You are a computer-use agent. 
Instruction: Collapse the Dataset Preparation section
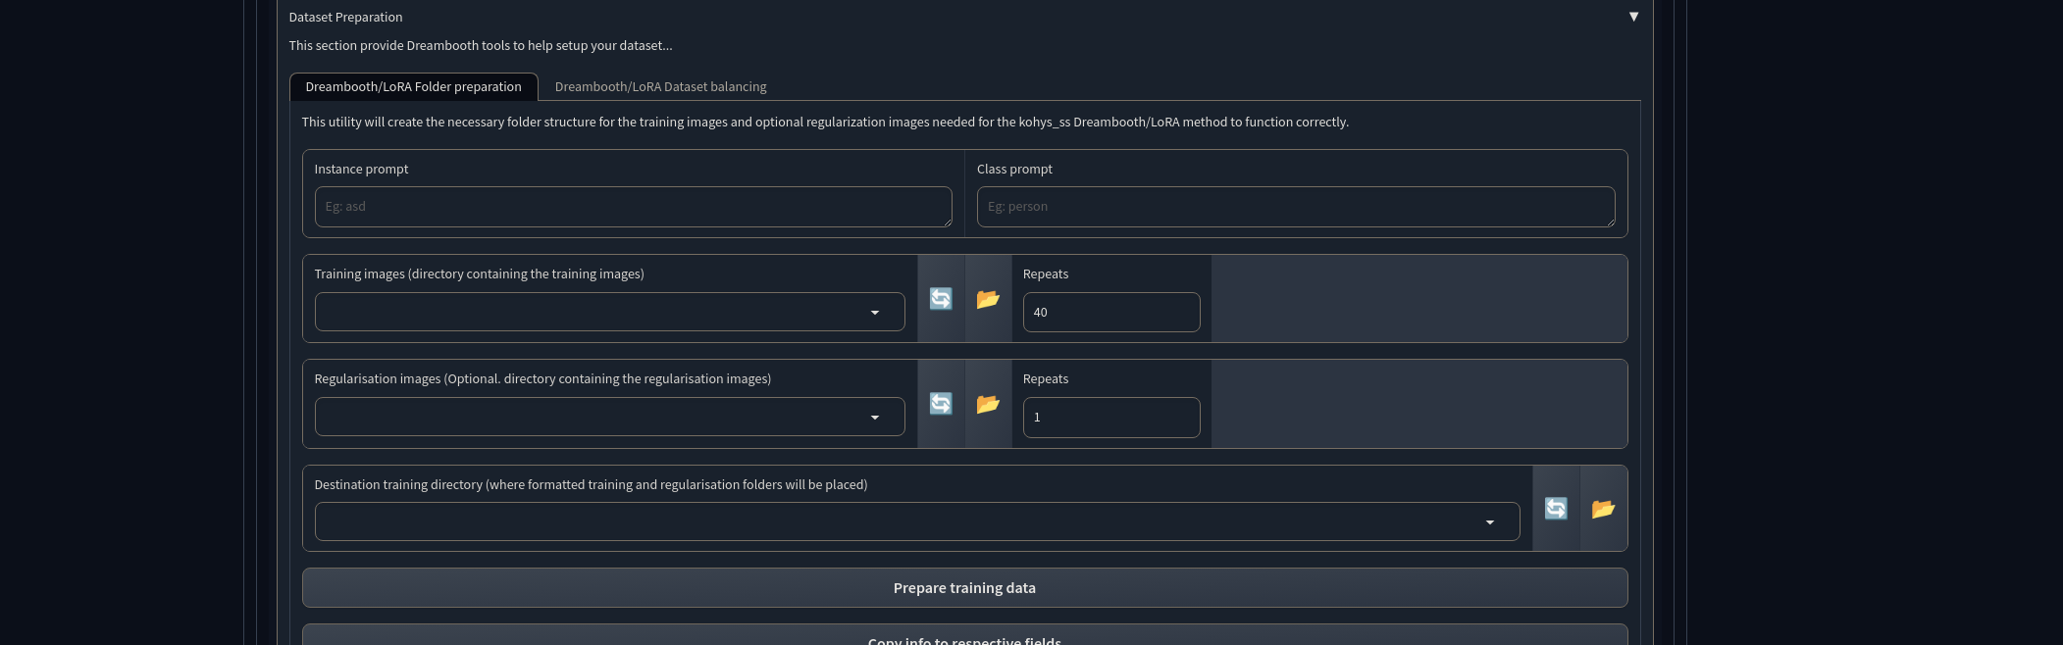1633,17
